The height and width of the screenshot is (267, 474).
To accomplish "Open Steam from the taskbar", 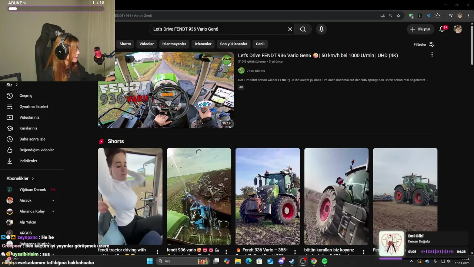I will tap(292, 261).
